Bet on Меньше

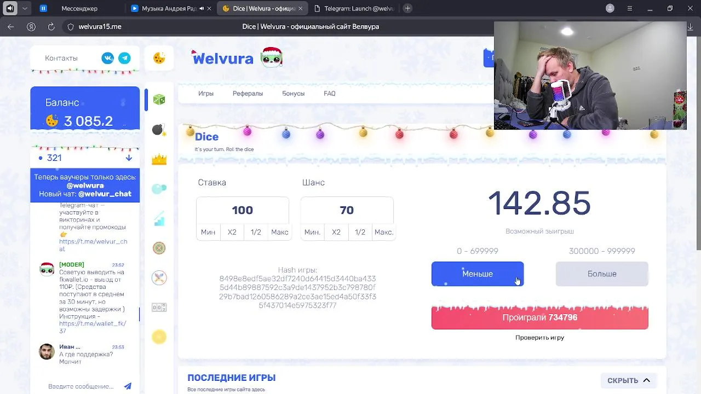(x=478, y=274)
